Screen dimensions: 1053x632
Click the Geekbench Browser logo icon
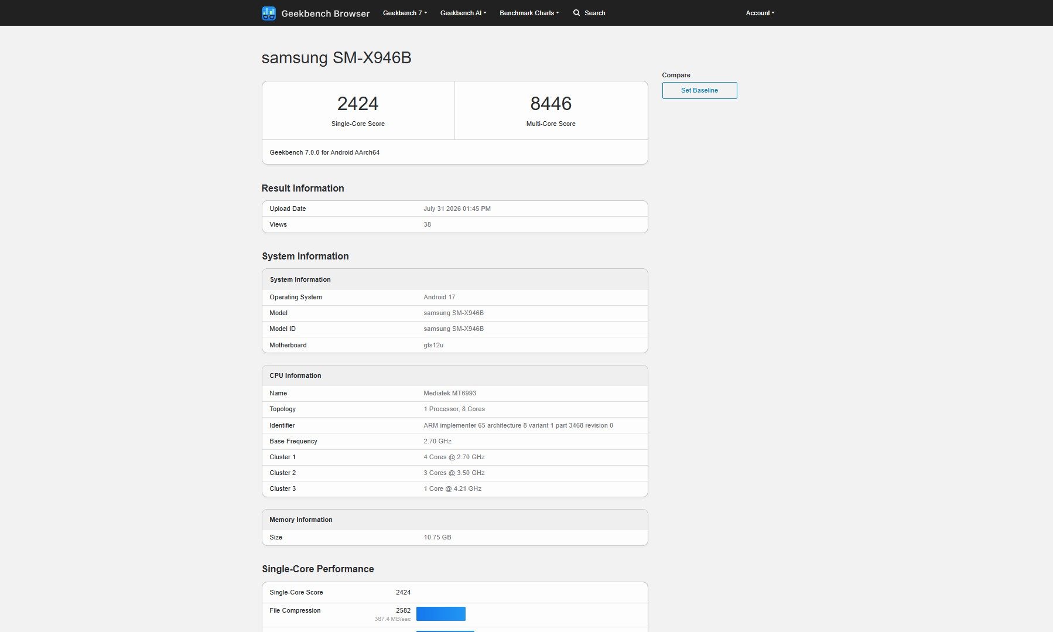pos(269,13)
